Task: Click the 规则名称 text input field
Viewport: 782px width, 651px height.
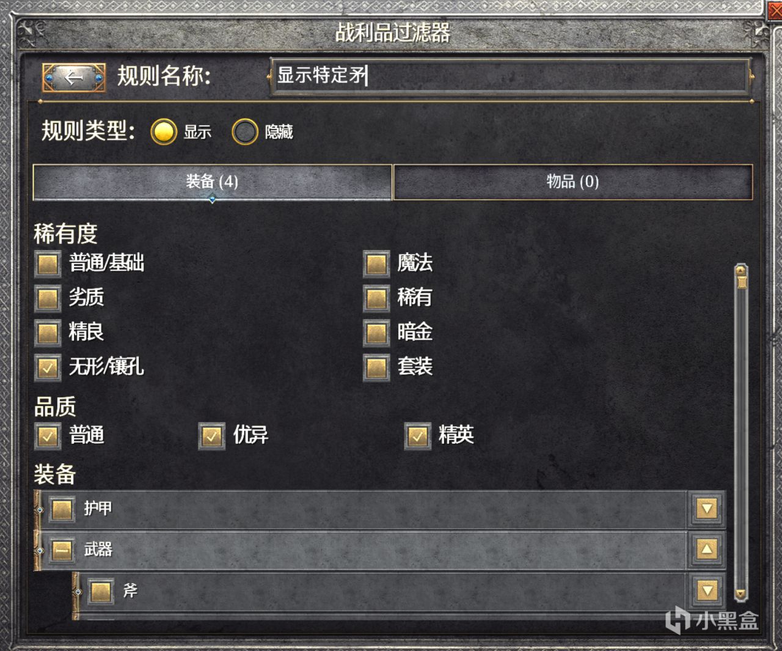Action: pyautogui.click(x=511, y=76)
